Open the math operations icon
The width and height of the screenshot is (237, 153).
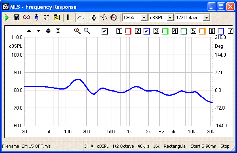tap(47, 18)
